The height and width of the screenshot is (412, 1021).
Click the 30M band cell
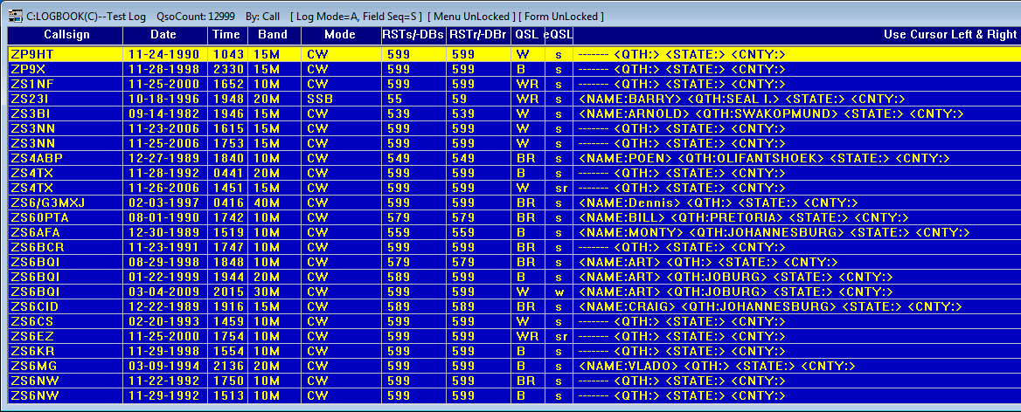(x=267, y=292)
